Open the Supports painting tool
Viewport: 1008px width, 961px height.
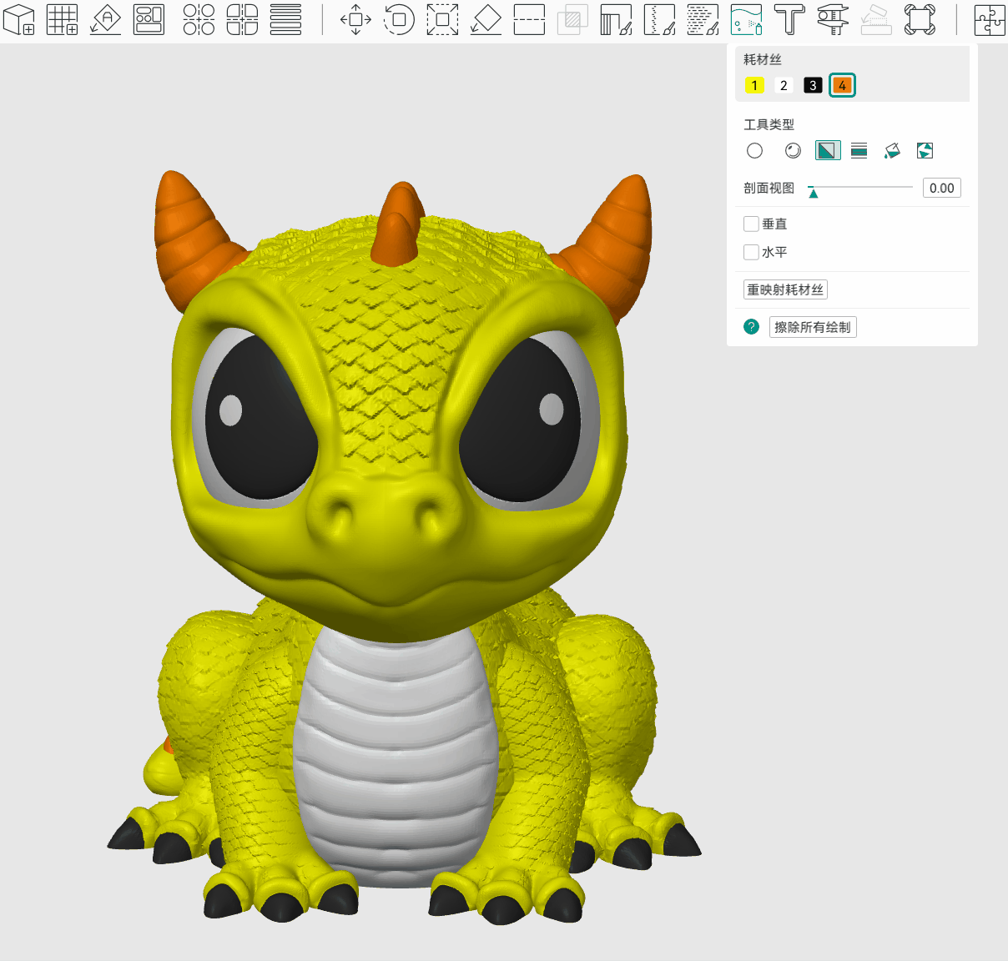616,19
